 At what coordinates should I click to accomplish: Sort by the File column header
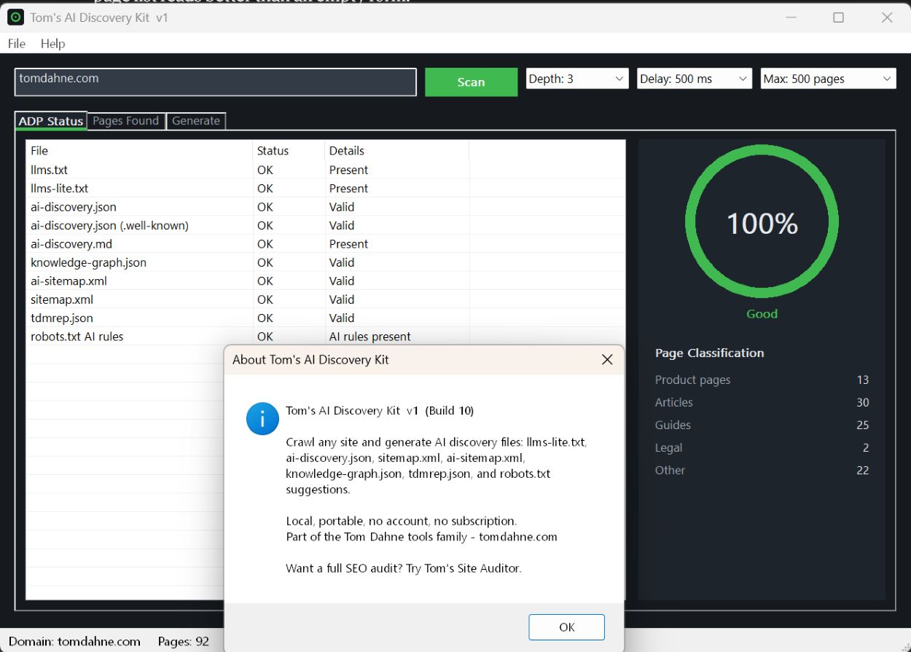139,151
